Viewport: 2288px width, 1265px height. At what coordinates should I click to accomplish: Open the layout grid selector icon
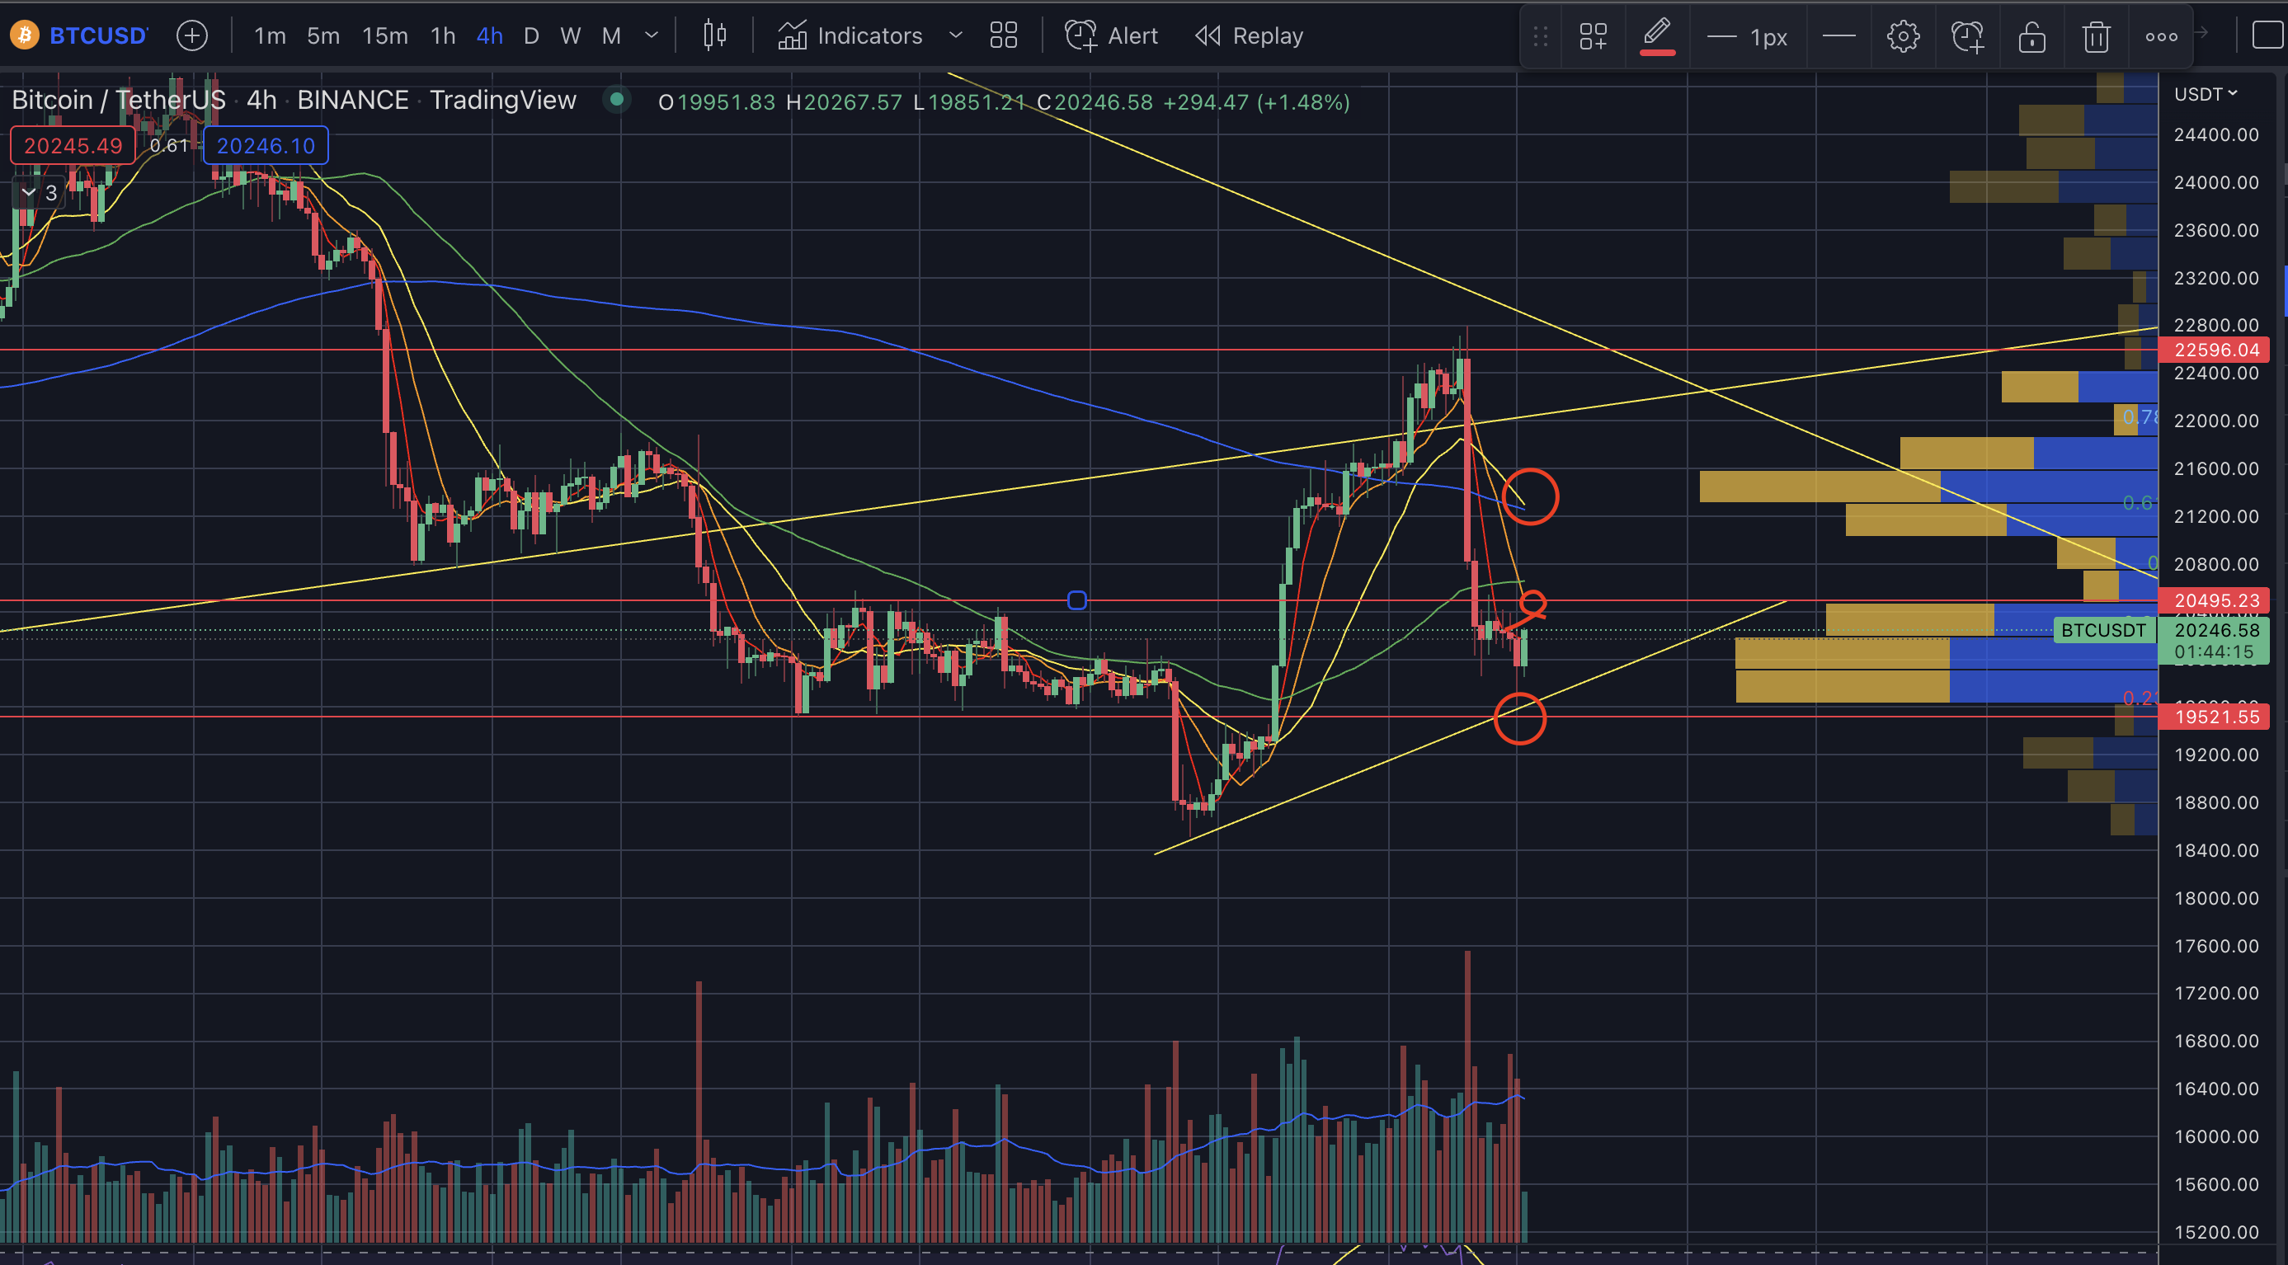[1004, 35]
